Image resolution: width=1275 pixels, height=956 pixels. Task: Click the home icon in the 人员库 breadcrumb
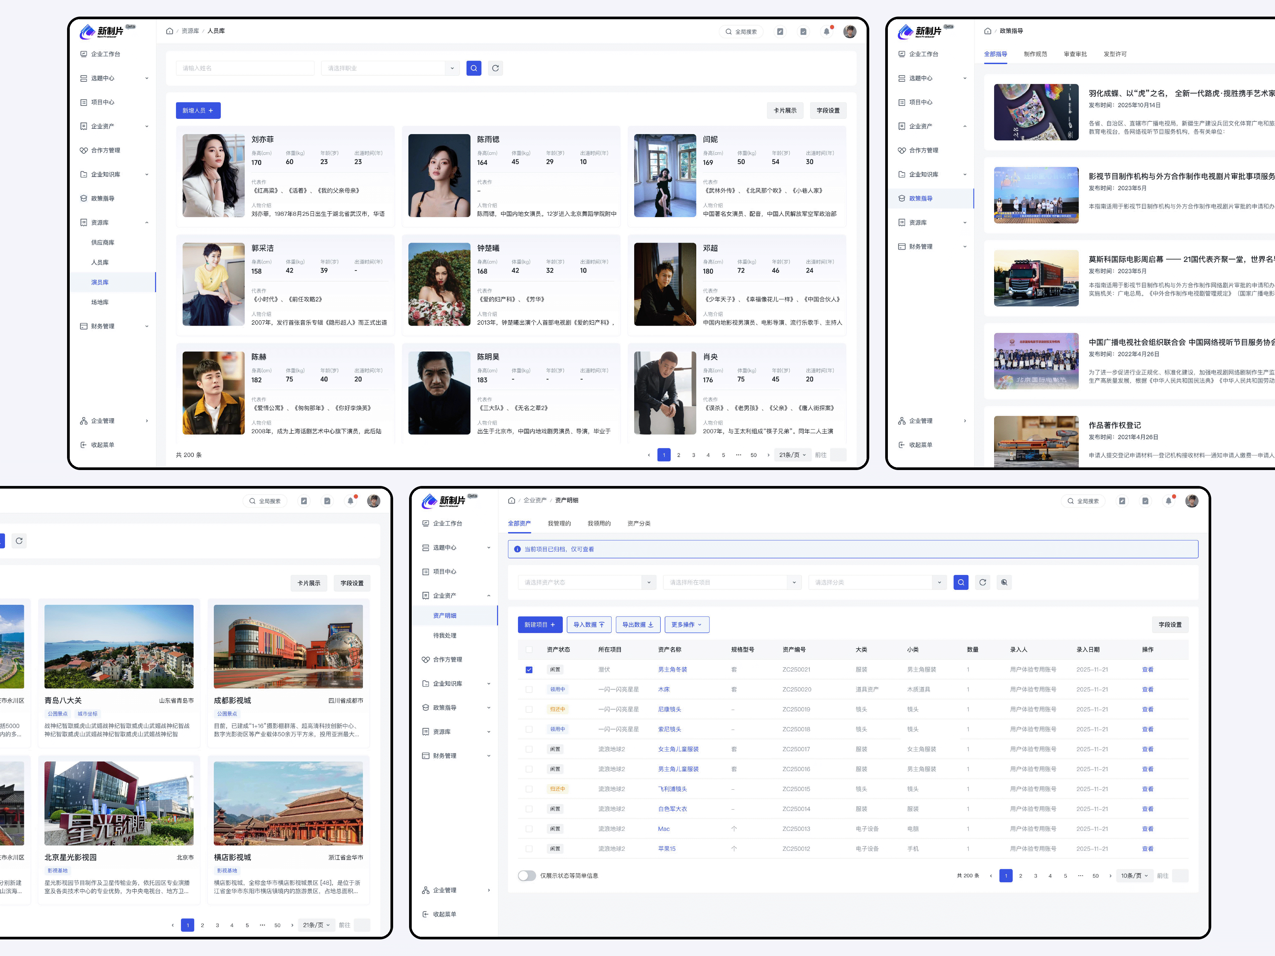[169, 31]
